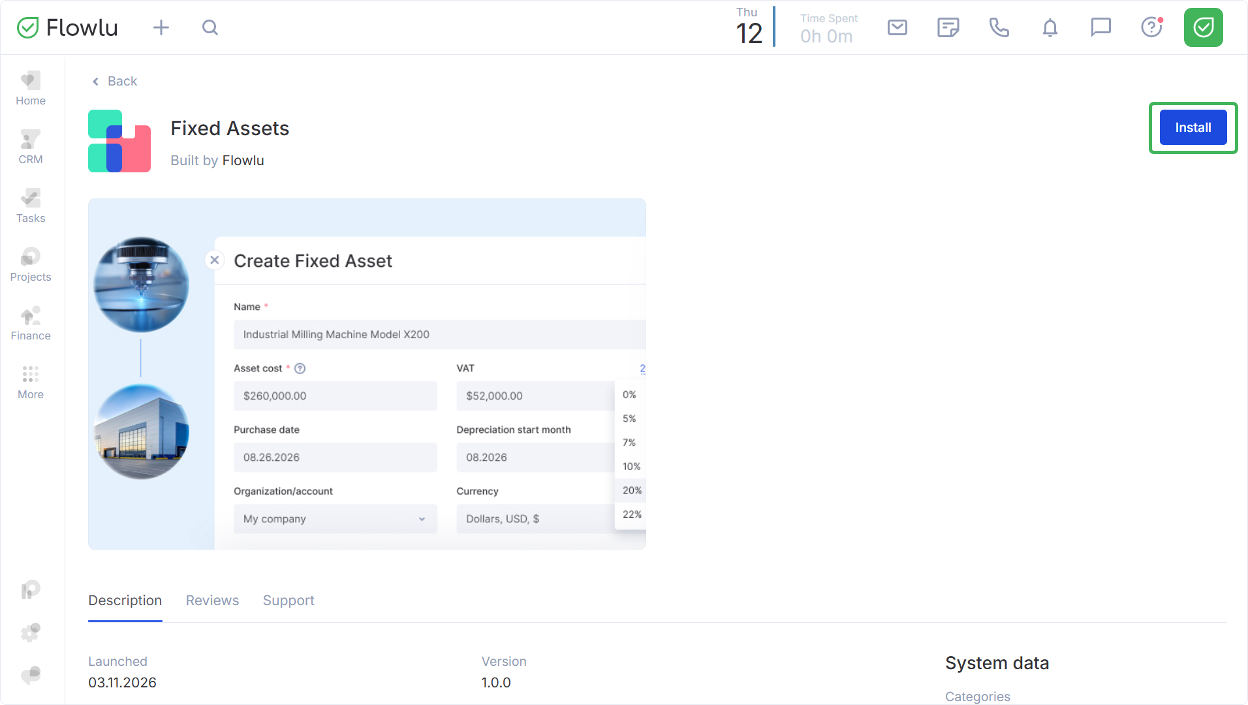Click the Create Fixed Asset preview image
The width and height of the screenshot is (1248, 705).
click(x=367, y=373)
